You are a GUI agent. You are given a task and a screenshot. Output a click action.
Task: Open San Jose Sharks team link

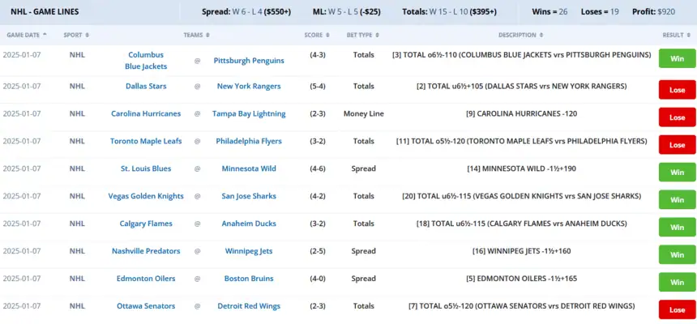(x=249, y=197)
